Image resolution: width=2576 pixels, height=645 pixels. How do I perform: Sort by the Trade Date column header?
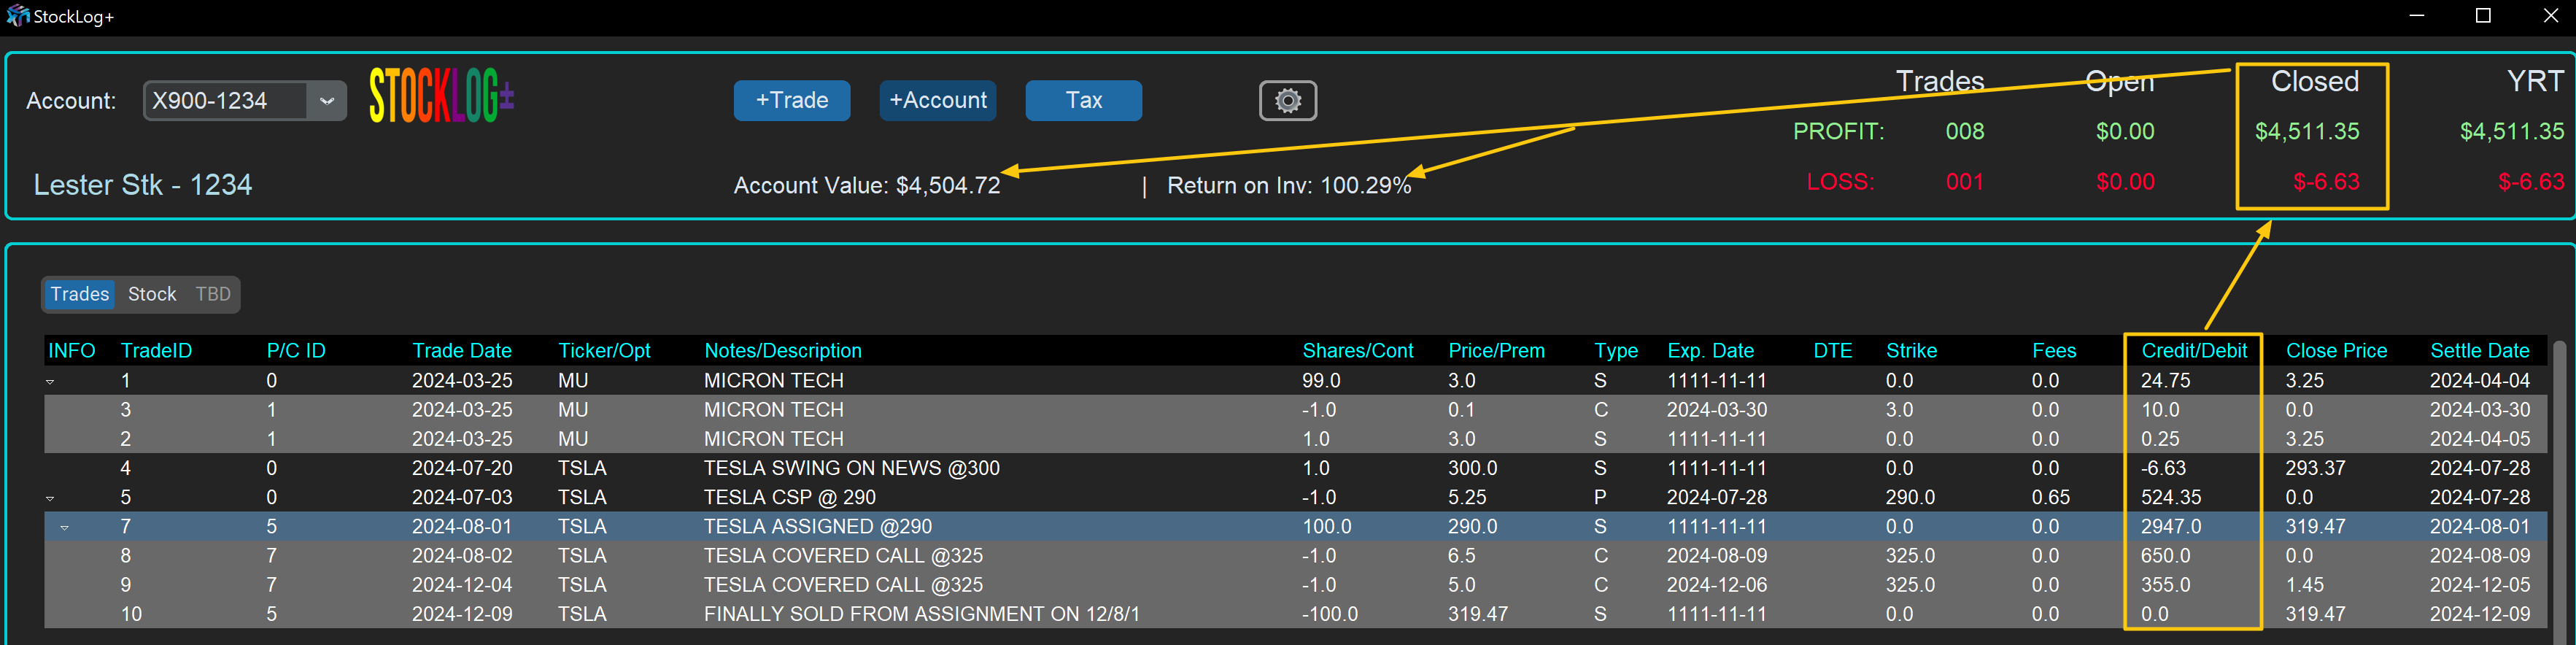coord(461,351)
